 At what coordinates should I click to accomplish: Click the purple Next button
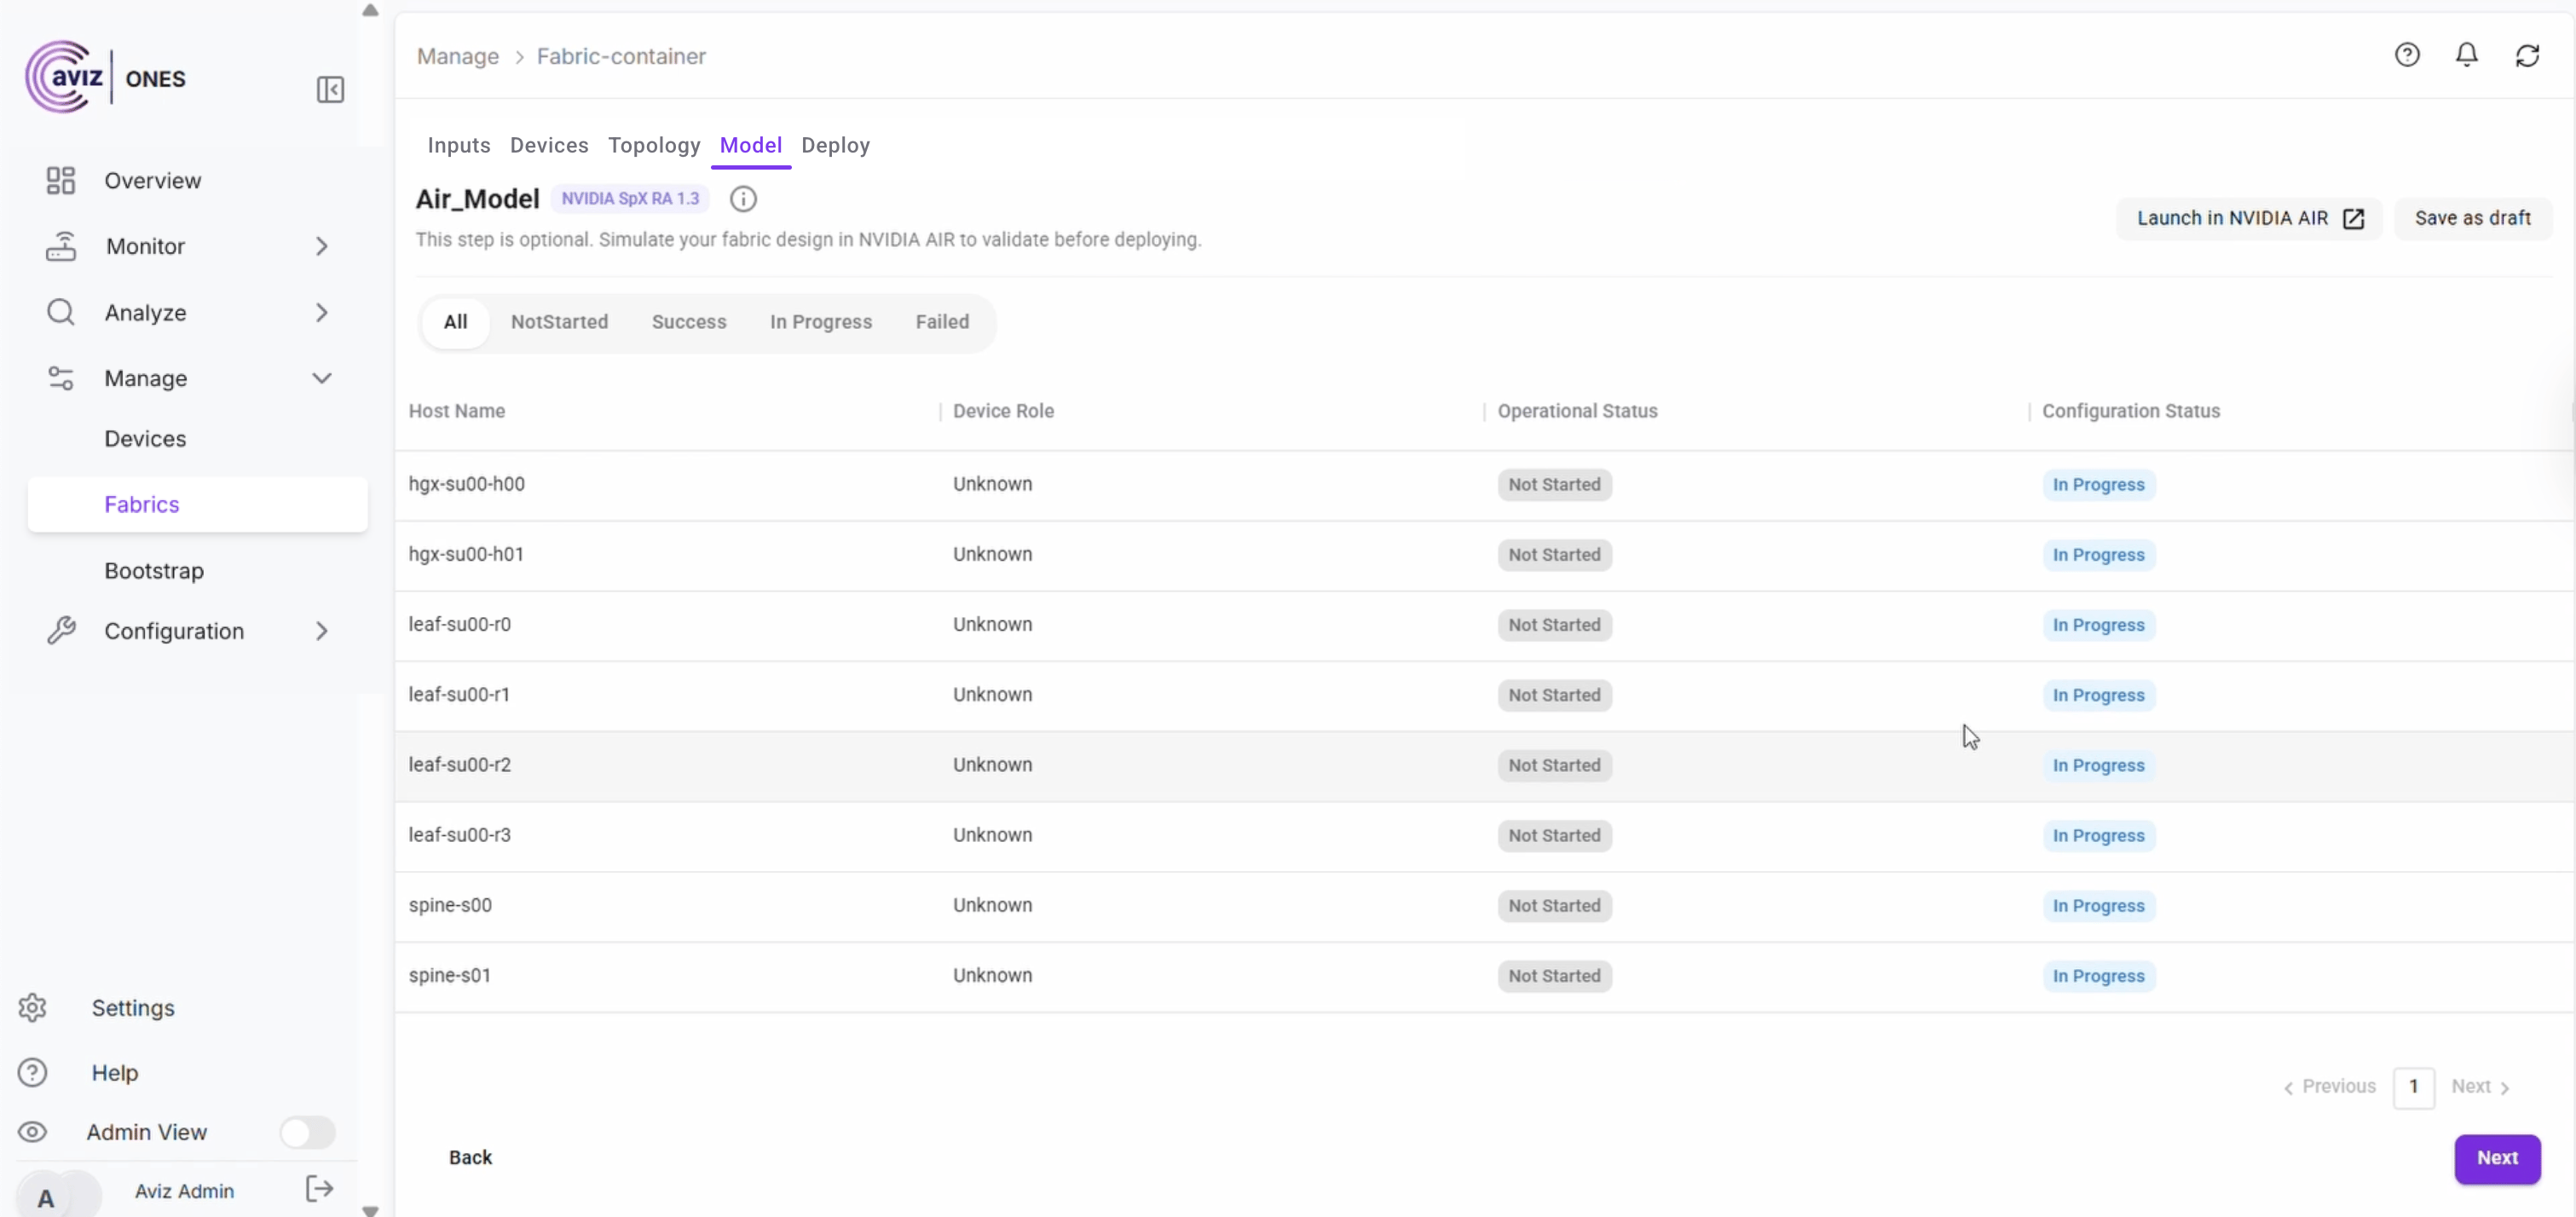[x=2497, y=1158]
